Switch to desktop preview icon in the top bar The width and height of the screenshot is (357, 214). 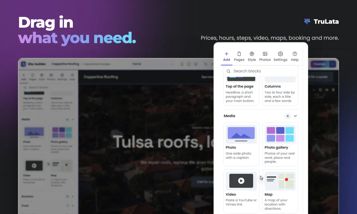196,64
